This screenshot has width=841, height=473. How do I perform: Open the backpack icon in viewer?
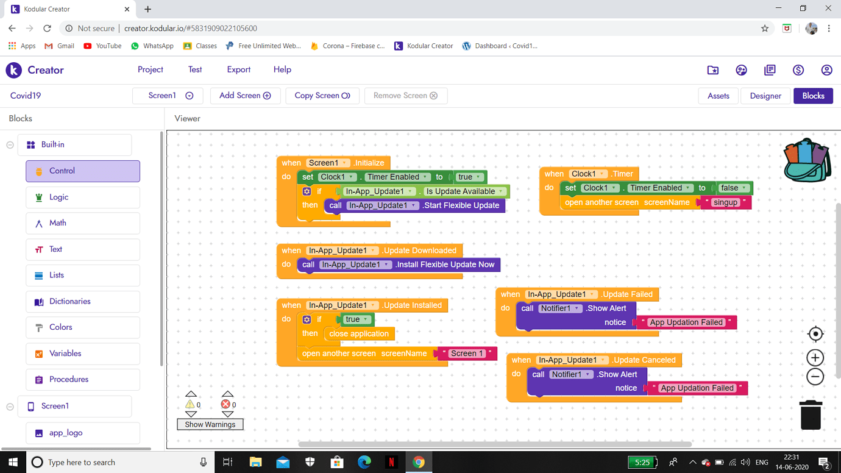(807, 161)
